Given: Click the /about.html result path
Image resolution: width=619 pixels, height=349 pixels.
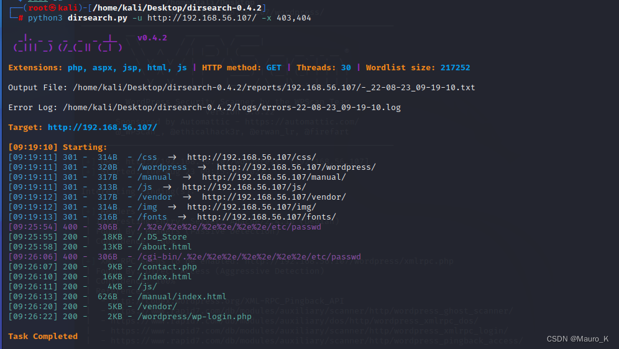Looking at the screenshot, I should point(164,246).
